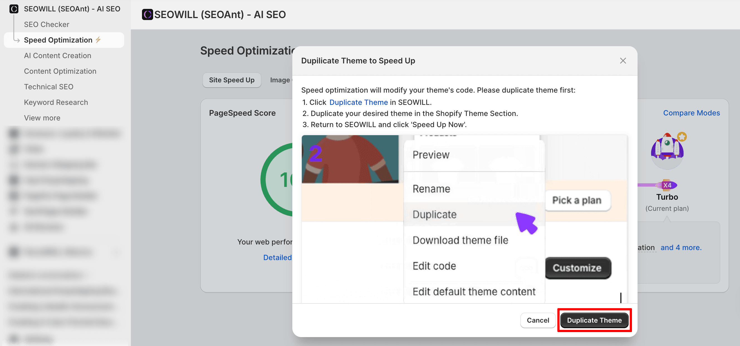The image size is (740, 346).
Task: Follow the Duplicate Theme link in step 1
Action: 358,102
